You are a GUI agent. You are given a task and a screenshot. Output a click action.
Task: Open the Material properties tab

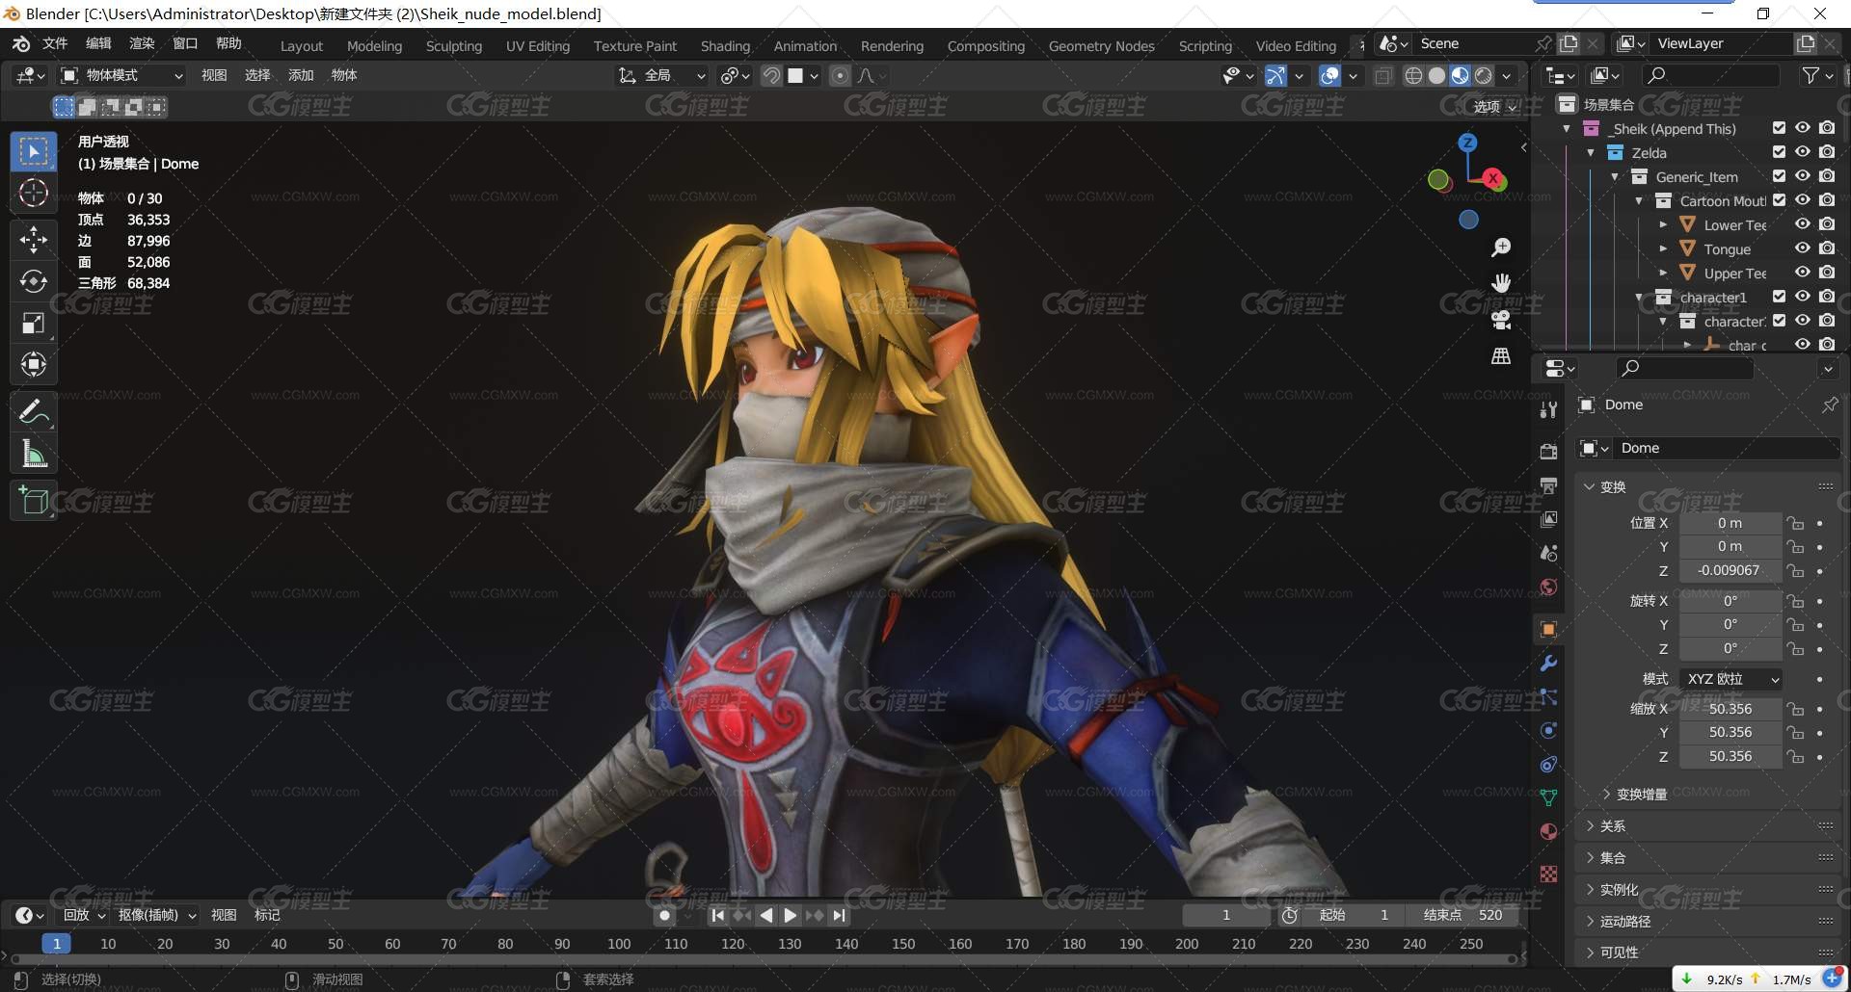(x=1549, y=831)
